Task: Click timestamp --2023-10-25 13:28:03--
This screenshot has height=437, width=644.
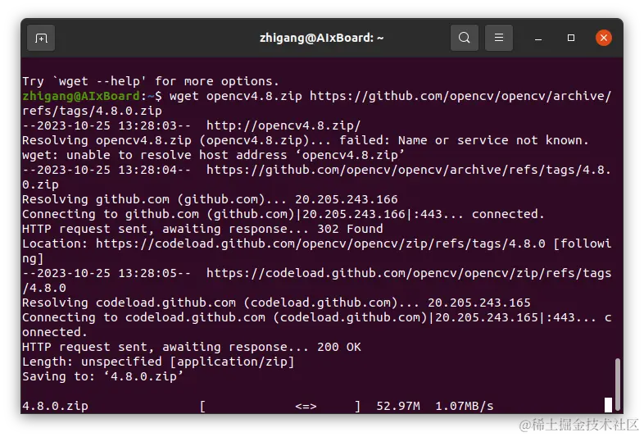Action: (x=107, y=125)
